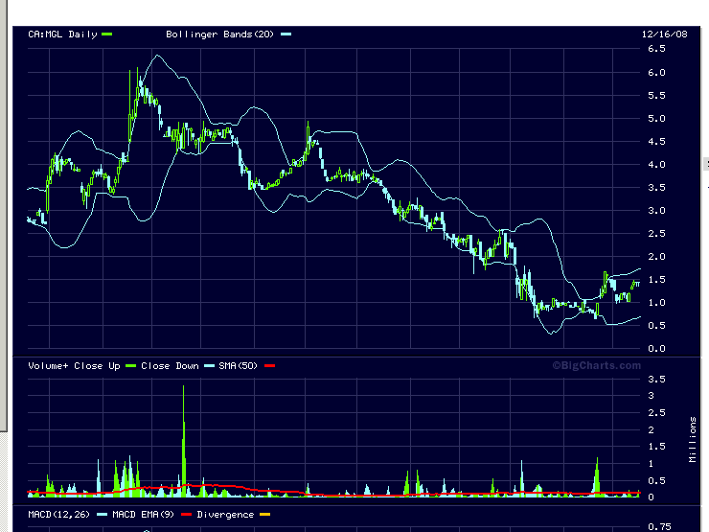Click the 4.5 price axis value
Image resolution: width=709 pixels, height=532 pixels.
656,142
